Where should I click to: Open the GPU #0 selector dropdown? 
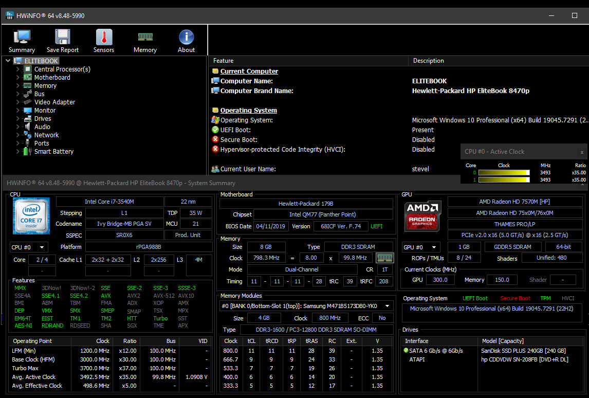pos(421,247)
